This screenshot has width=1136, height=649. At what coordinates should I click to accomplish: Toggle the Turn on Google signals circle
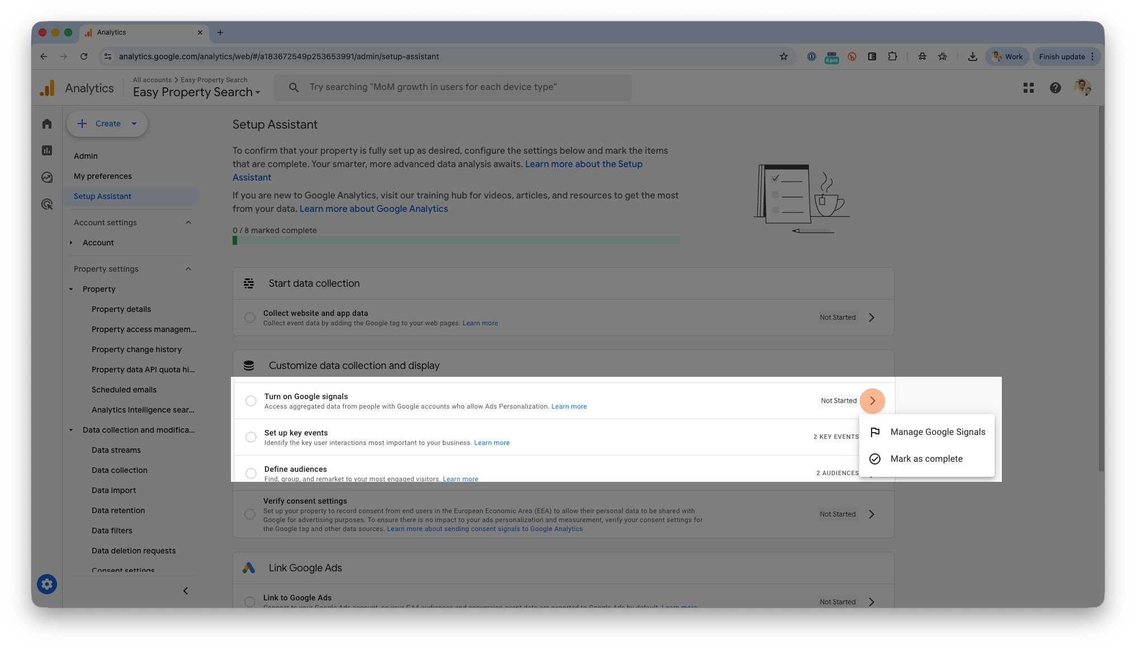(x=251, y=401)
